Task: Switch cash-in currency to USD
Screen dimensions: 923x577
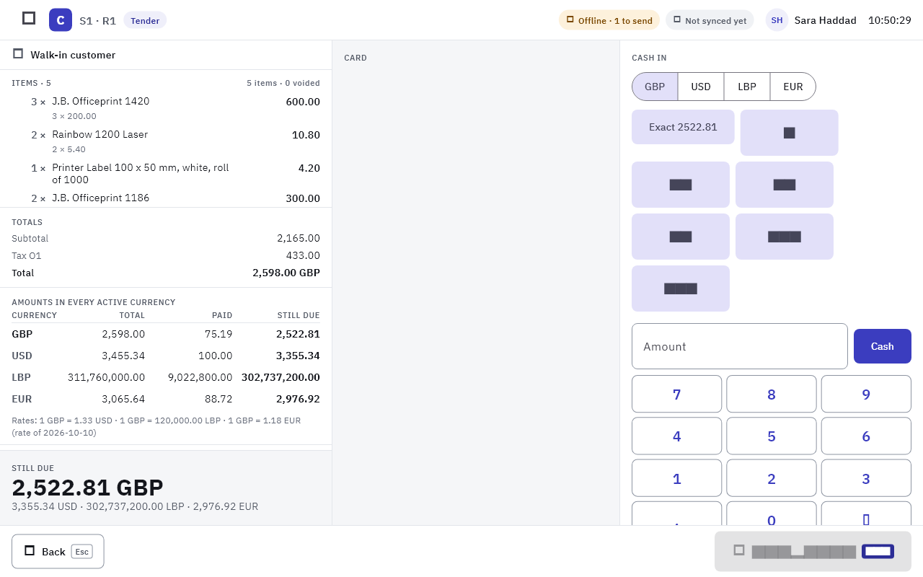Action: click(701, 87)
